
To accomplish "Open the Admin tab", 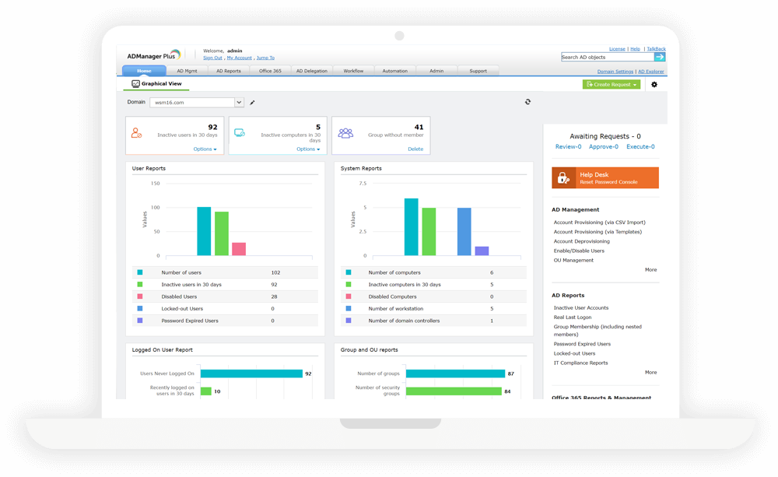I will click(x=436, y=71).
